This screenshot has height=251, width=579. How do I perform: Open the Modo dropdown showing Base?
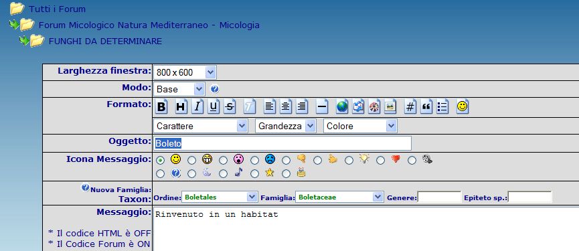[179, 89]
